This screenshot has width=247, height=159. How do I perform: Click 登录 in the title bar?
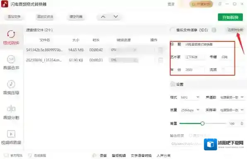tap(171, 4)
